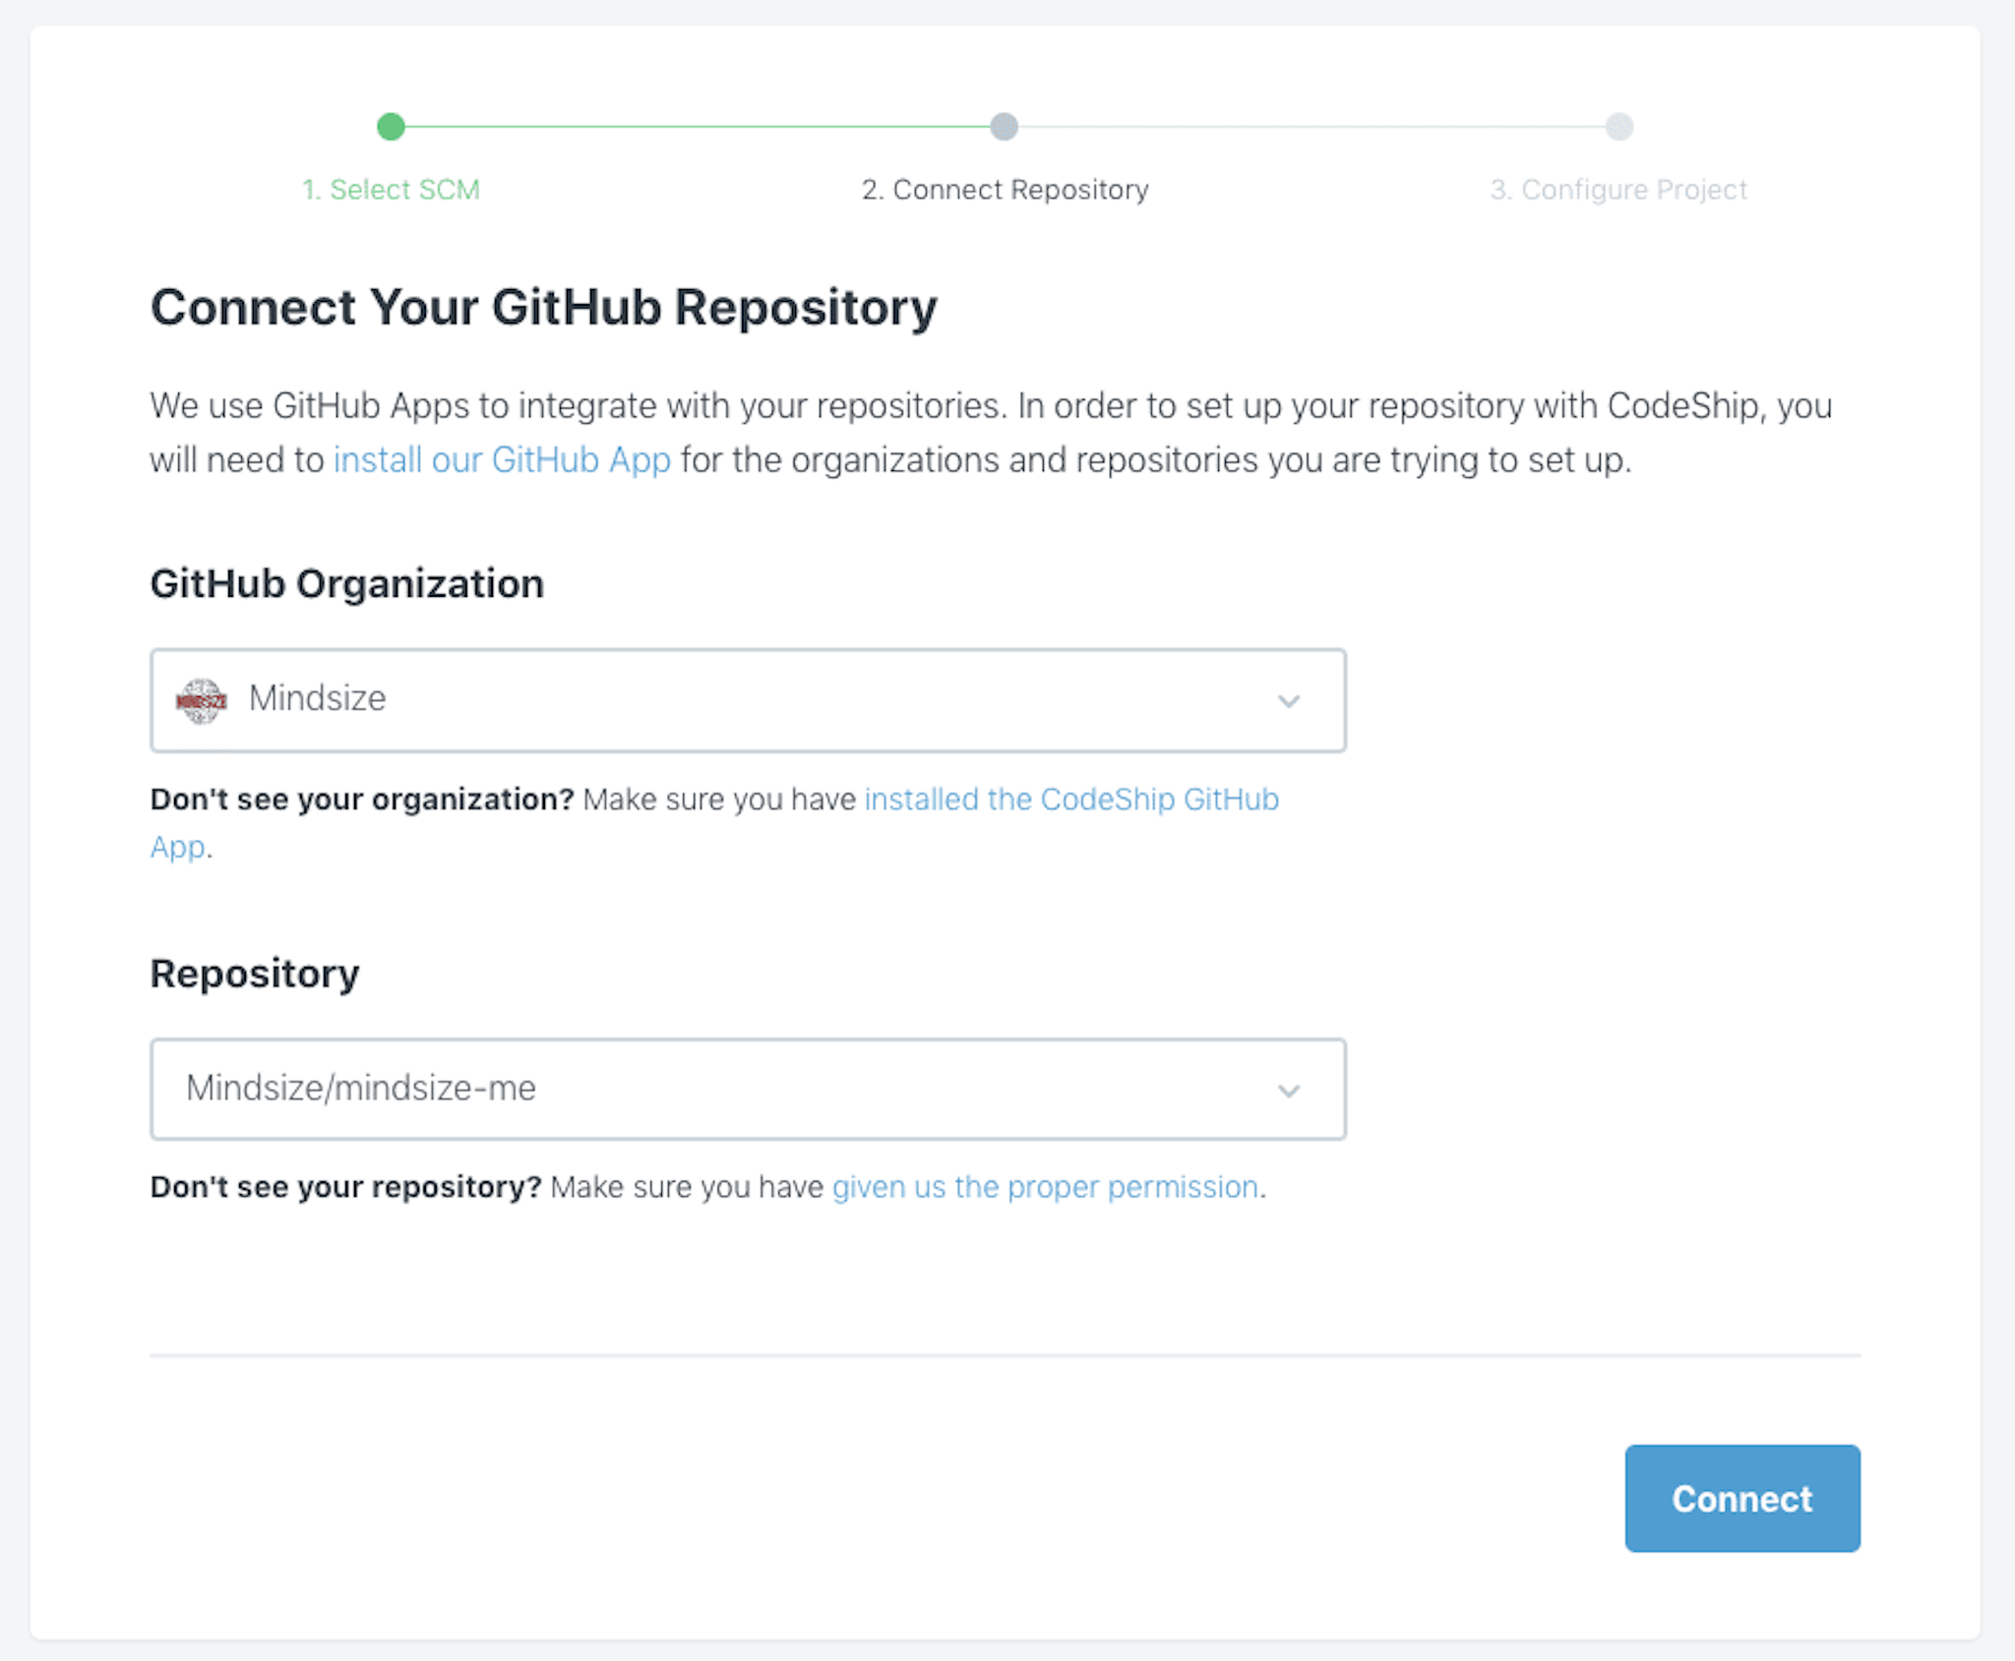Click the App link below the organization
Viewport: 2015px width, 1661px height.
[177, 847]
